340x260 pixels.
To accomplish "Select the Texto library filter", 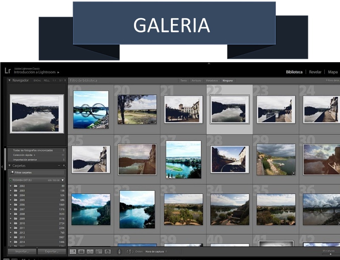I will point(184,81).
